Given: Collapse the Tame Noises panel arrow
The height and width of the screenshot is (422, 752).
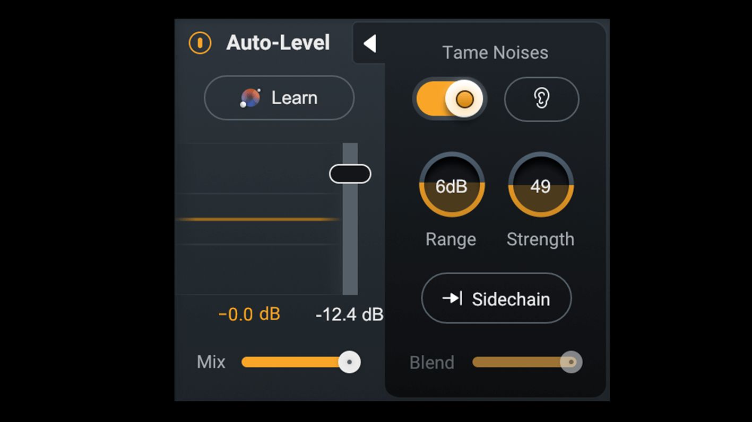Looking at the screenshot, I should 370,43.
